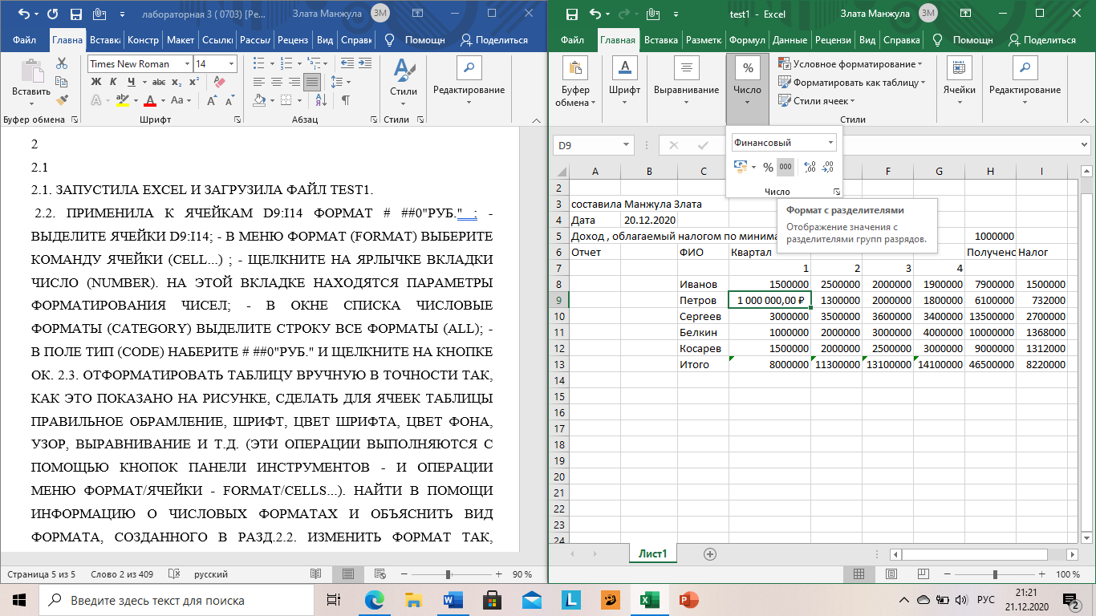Click bulleted list icon in Word
This screenshot has height=616, width=1096.
tap(259, 64)
